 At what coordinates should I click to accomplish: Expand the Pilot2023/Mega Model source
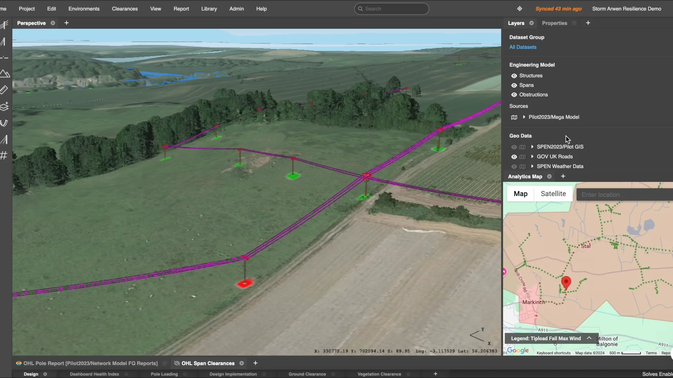click(x=524, y=117)
